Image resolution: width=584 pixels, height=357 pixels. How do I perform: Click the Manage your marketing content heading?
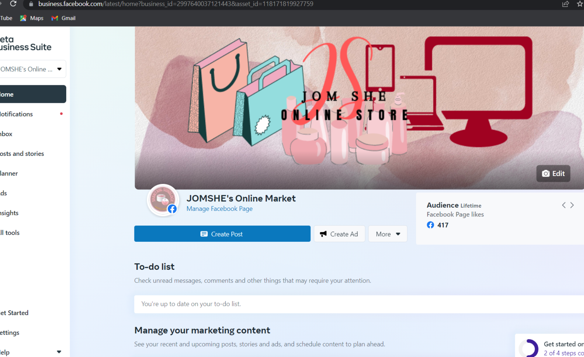pos(202,330)
